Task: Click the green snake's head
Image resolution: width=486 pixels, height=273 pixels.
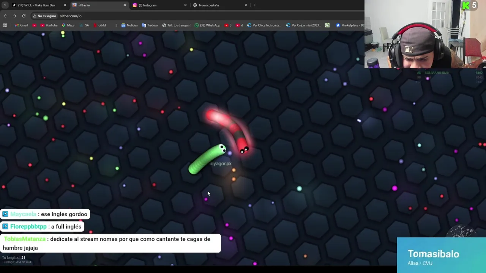Action: tap(221, 150)
